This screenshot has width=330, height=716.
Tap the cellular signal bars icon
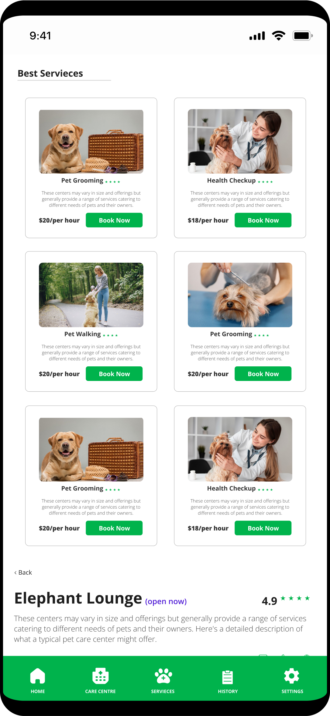257,36
